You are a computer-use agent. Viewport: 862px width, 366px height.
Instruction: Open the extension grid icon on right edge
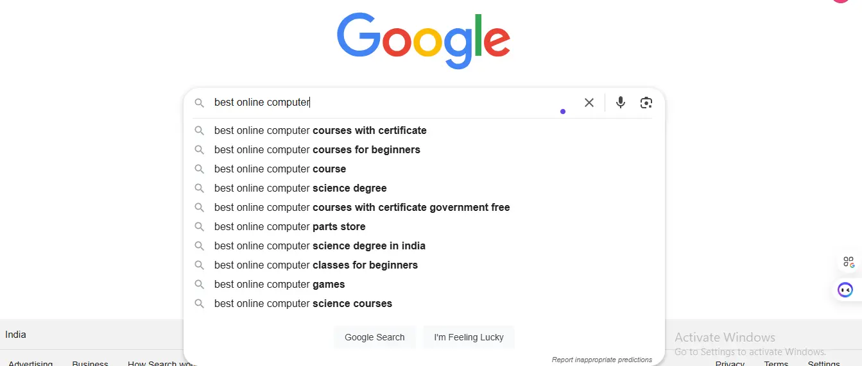click(849, 262)
